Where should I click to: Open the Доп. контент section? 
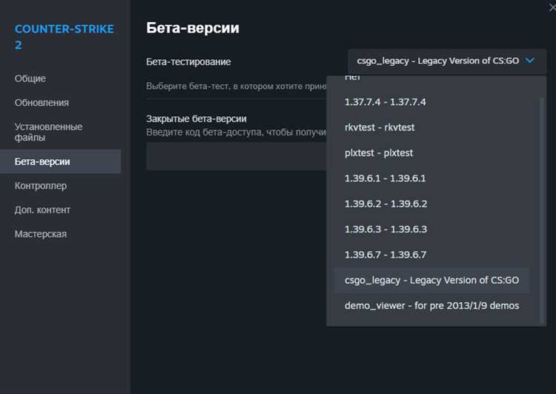click(x=42, y=210)
